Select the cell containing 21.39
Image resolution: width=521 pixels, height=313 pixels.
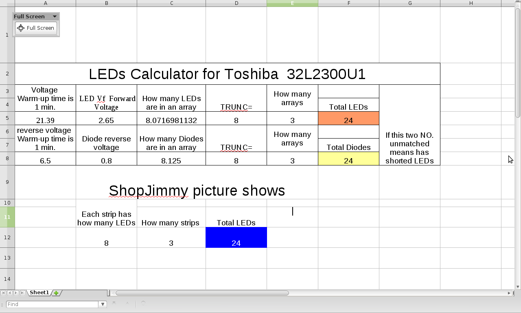45,118
